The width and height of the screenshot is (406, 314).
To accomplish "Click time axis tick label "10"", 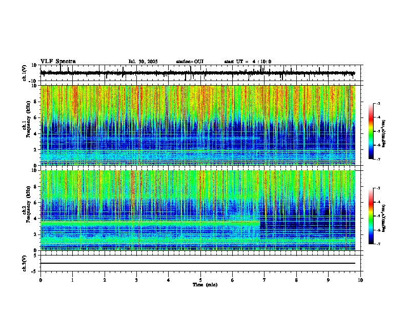I will click(360, 280).
